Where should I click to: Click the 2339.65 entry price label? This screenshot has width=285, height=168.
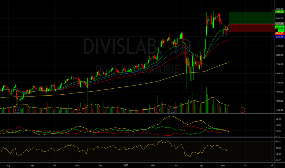point(279,24)
